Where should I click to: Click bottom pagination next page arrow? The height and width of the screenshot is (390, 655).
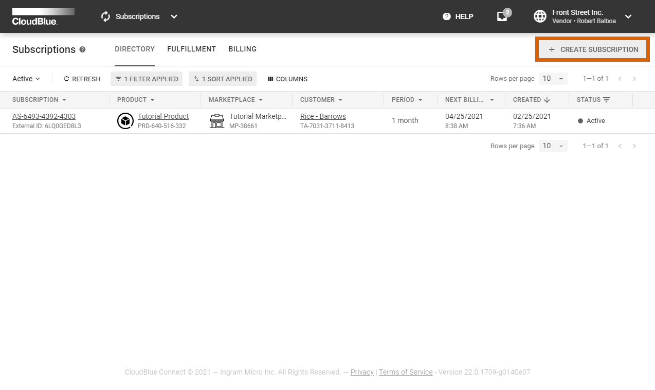tap(634, 146)
